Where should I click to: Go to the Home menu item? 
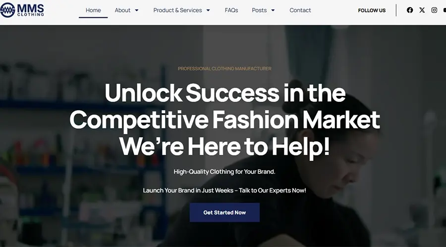[93, 10]
